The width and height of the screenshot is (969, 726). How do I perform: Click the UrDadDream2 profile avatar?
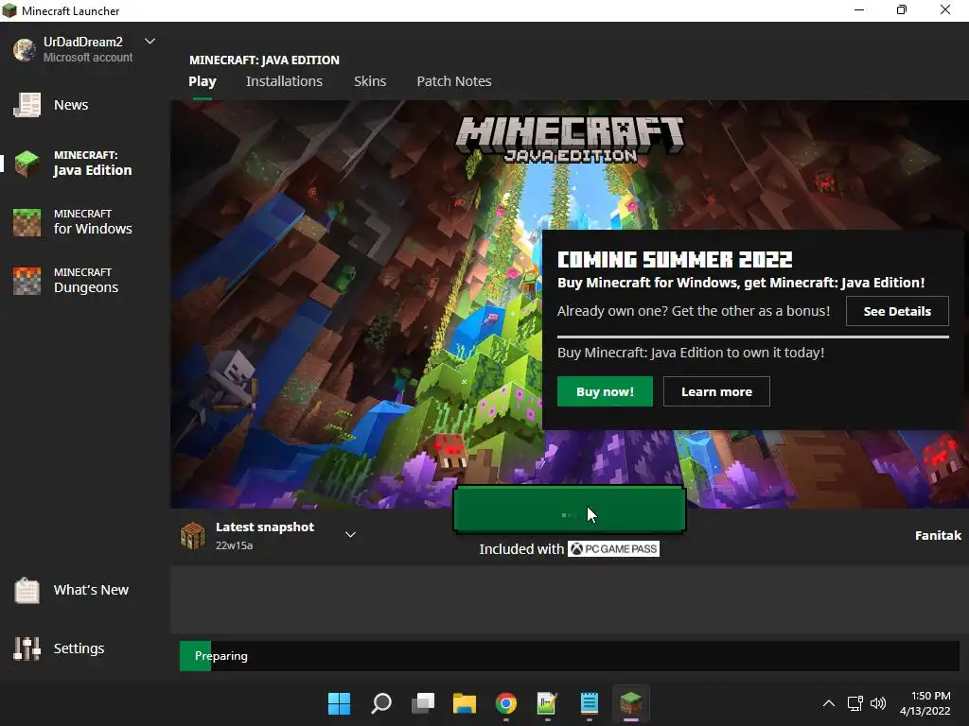(25, 49)
